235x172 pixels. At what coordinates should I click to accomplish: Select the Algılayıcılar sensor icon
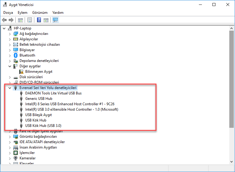16,39
